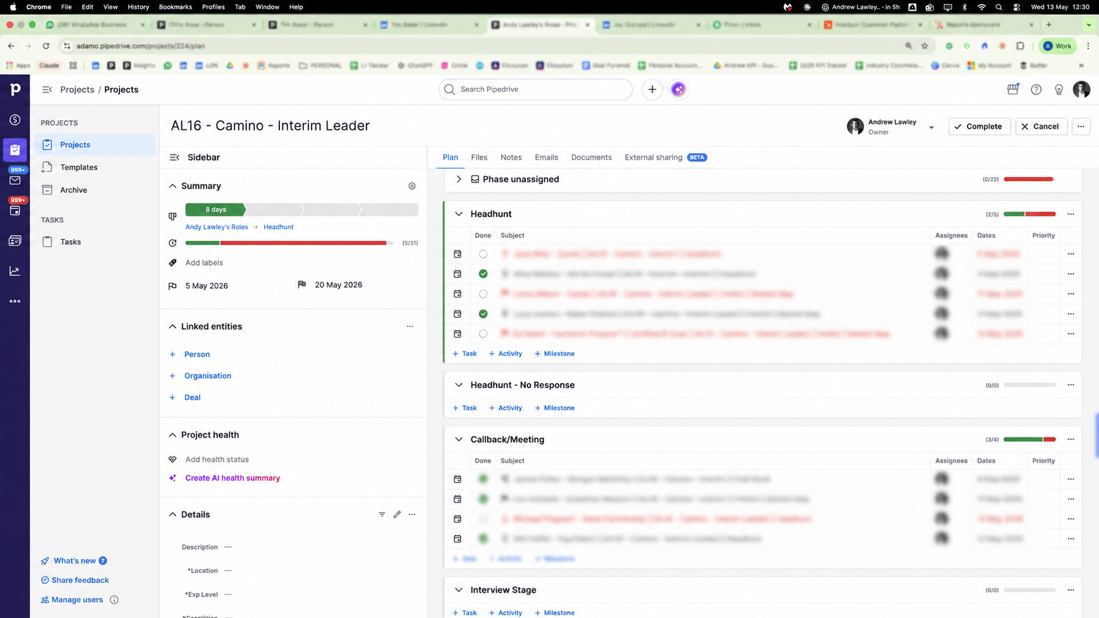The height and width of the screenshot is (618, 1099).
Task: Tick the fifth Headhunt task's done circle
Action: [x=483, y=334]
